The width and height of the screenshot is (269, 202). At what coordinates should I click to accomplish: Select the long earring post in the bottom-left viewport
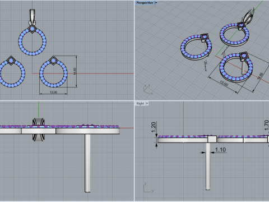click(87, 163)
